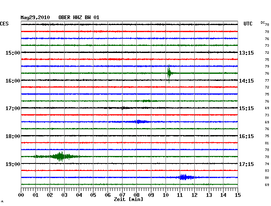
Task: Click the 16:15 UTC time label
Action: (x=246, y=136)
